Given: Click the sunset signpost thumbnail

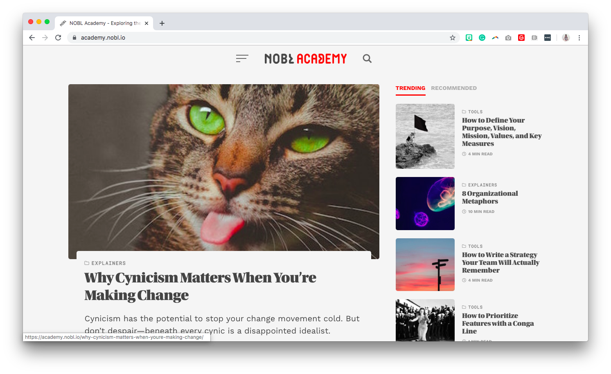Looking at the screenshot, I should [425, 264].
